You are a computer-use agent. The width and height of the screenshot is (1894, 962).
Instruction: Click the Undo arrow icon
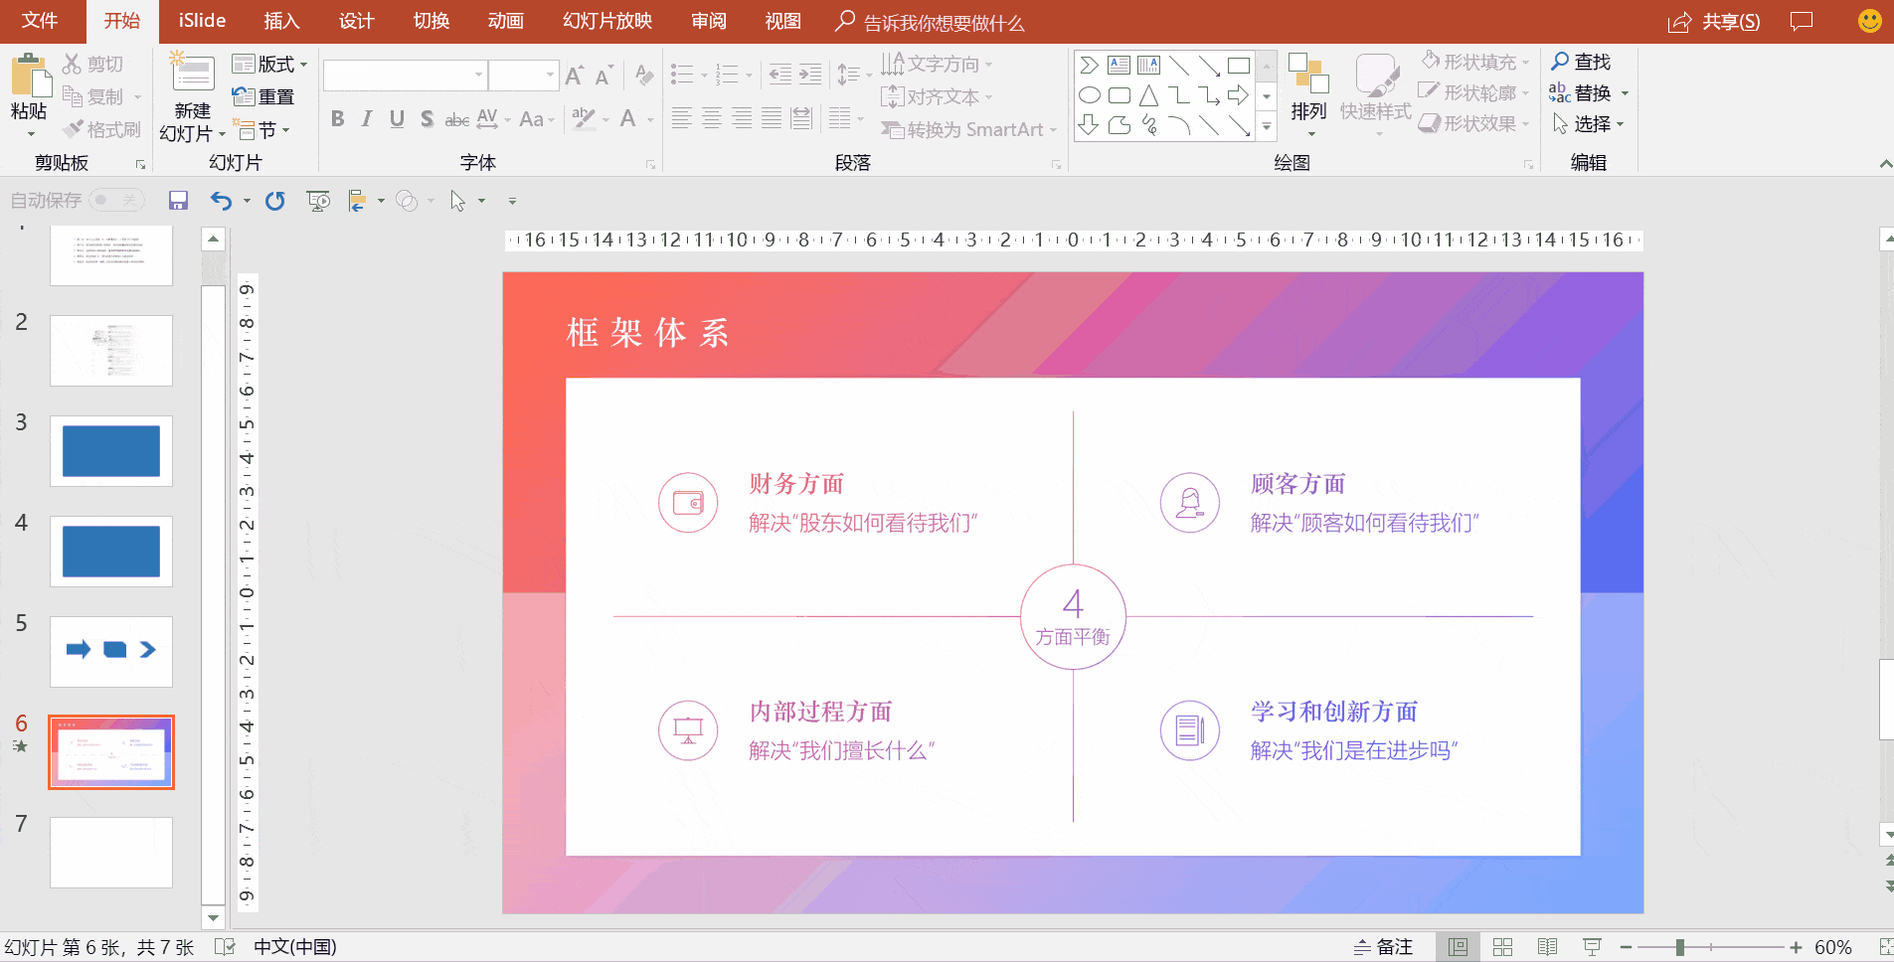point(221,201)
